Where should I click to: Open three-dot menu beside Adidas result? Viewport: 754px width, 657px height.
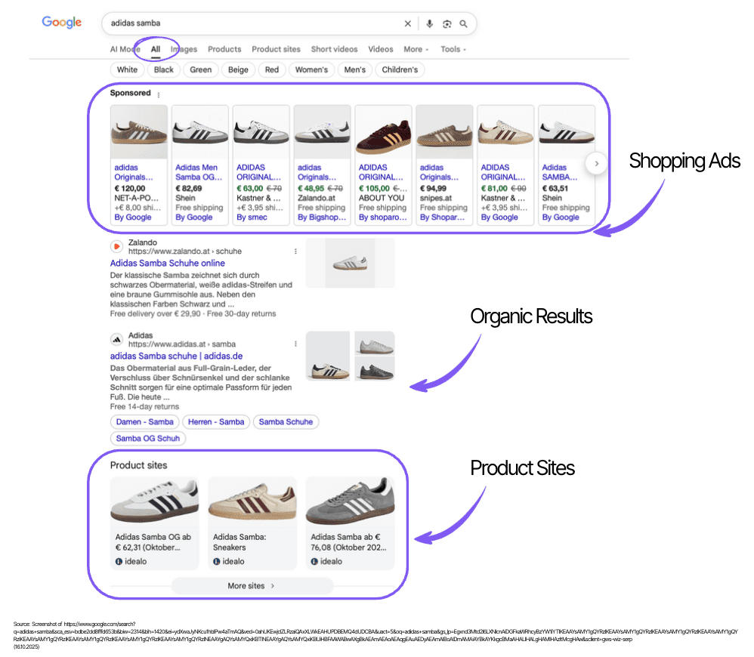click(x=295, y=344)
